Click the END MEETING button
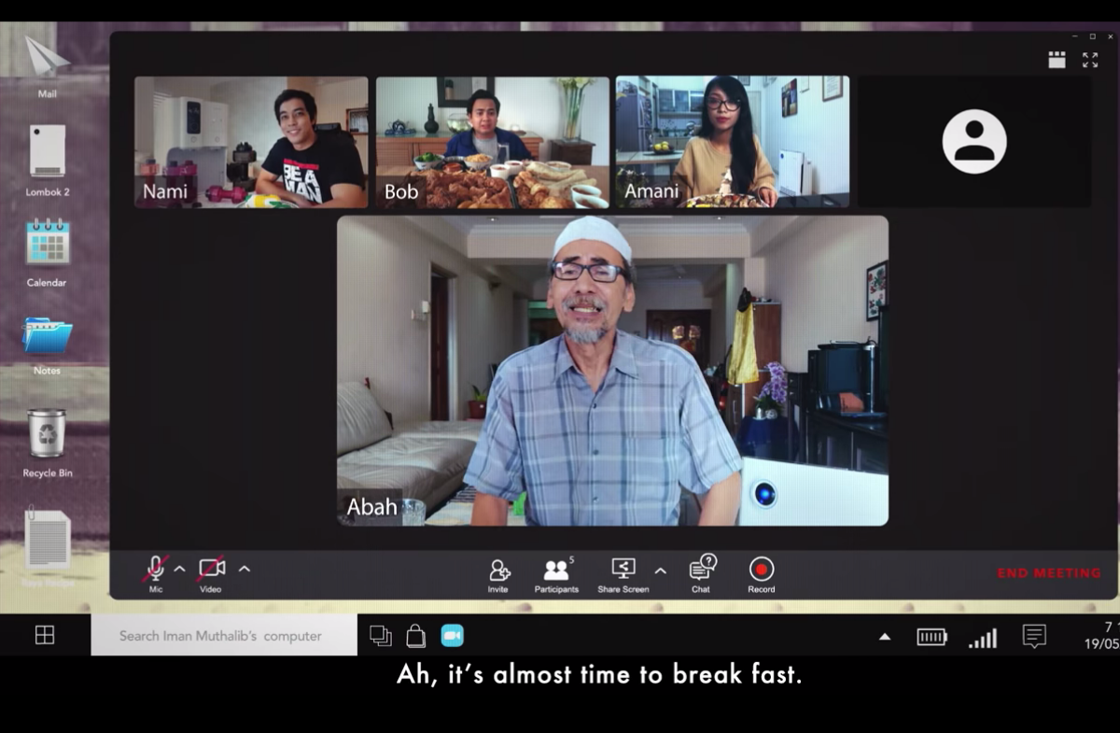Viewport: 1120px width, 733px height. point(1049,573)
